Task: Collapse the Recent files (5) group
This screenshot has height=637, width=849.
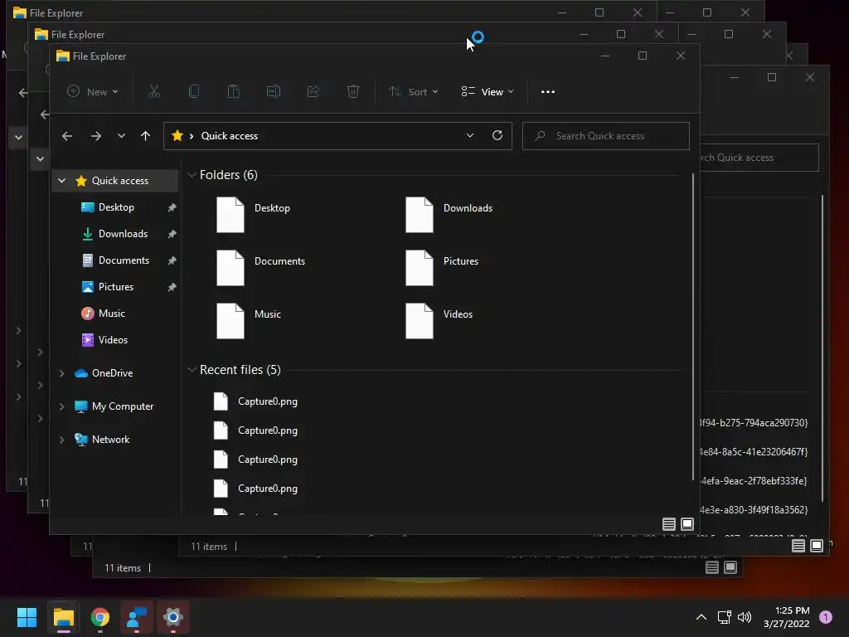Action: click(x=192, y=370)
